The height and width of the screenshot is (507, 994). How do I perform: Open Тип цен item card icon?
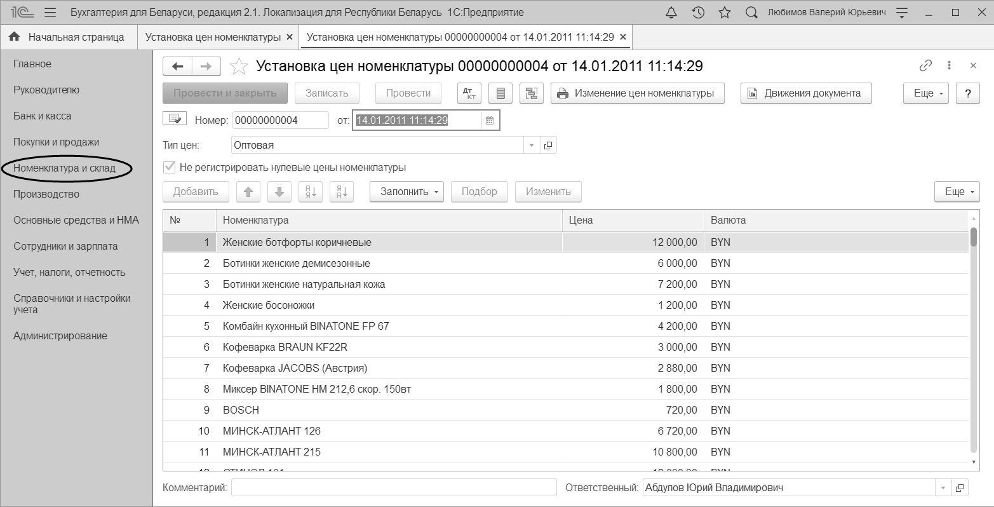[548, 145]
